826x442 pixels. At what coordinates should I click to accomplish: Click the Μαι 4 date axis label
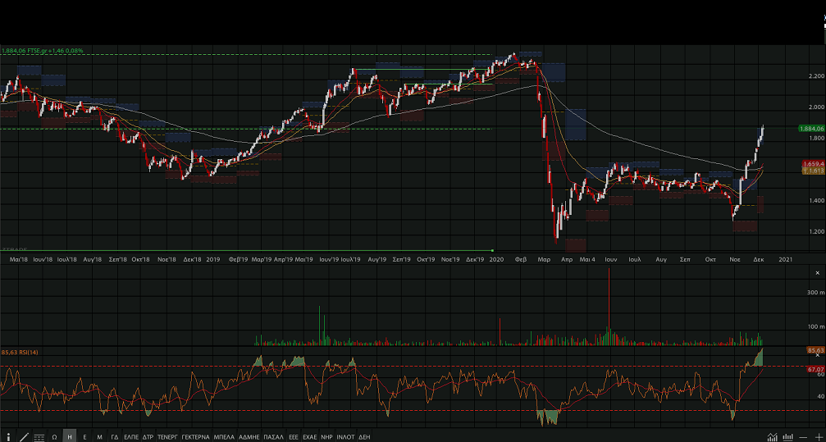(x=587, y=260)
